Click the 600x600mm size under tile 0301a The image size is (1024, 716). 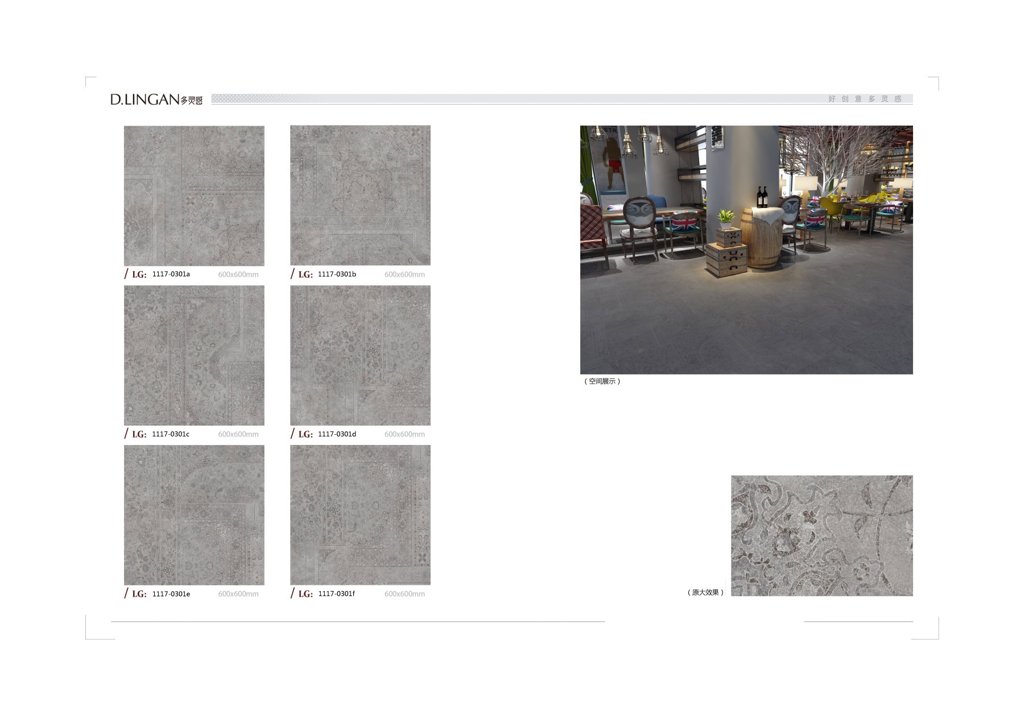tap(238, 274)
